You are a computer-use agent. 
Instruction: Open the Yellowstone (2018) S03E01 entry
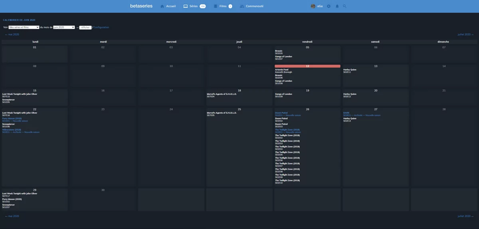click(21, 131)
